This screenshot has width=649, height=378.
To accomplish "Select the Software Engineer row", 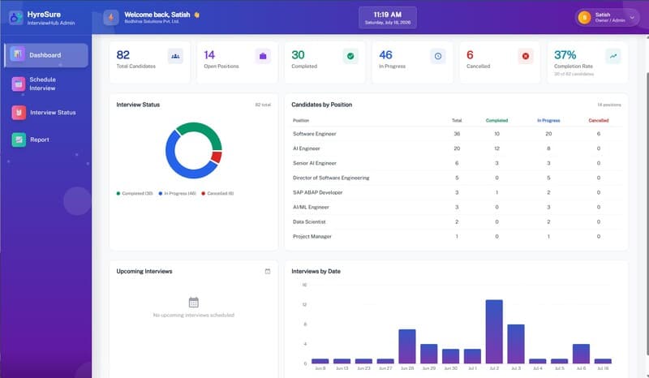I will 456,134.
